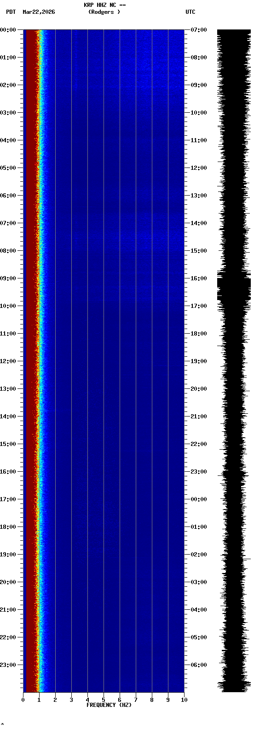
Task: Click the frequency axis label '10'
Action: [x=184, y=700]
